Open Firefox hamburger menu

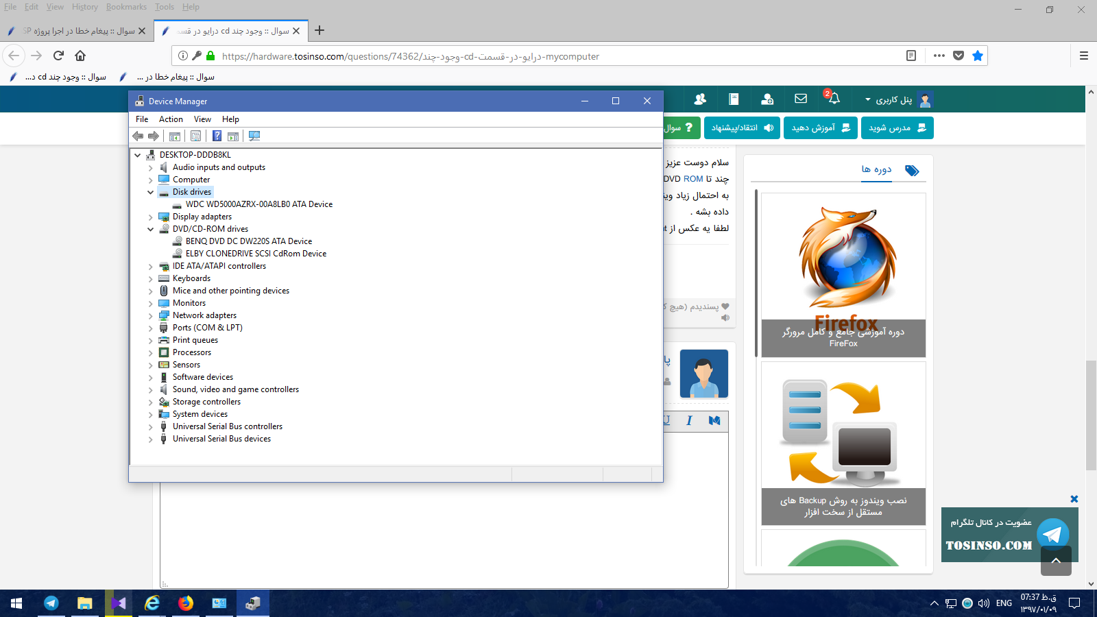tap(1084, 56)
